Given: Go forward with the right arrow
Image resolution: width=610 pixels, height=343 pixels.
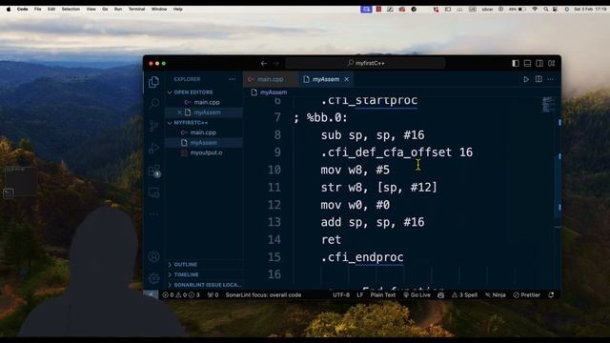Looking at the screenshot, I should 275,63.
